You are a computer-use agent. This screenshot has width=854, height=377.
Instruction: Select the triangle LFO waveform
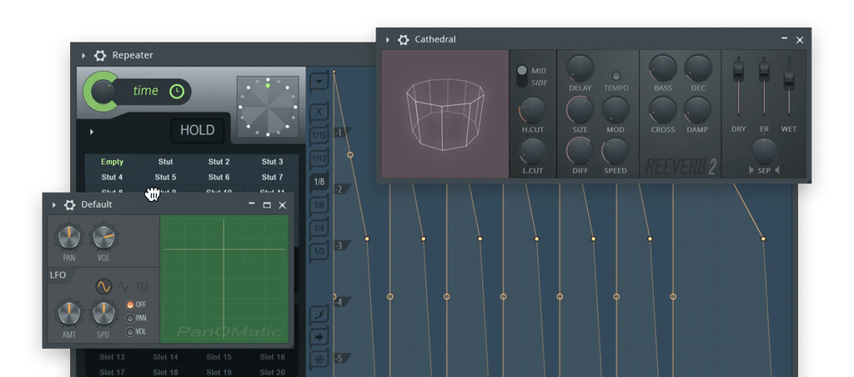[x=123, y=286]
